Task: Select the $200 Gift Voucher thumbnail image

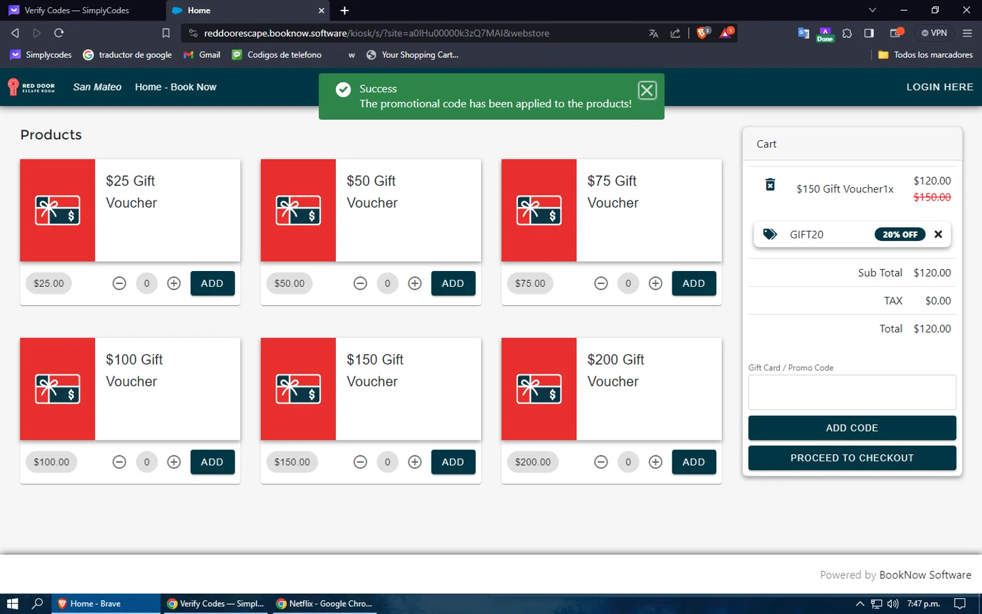Action: [539, 389]
